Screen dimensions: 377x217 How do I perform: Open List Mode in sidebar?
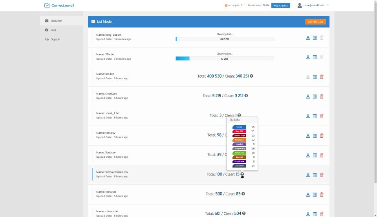[62, 21]
